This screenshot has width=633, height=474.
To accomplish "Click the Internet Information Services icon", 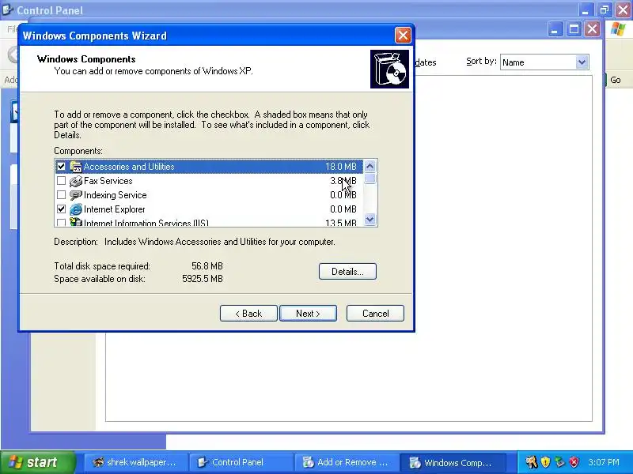I will click(75, 222).
